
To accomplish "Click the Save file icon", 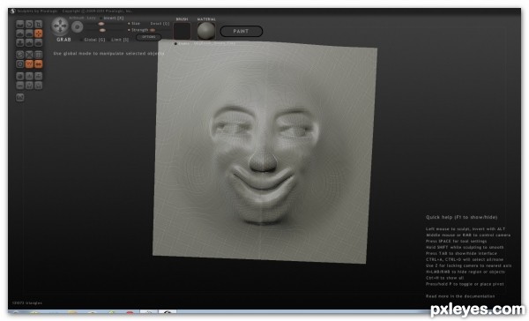I will click(39, 85).
